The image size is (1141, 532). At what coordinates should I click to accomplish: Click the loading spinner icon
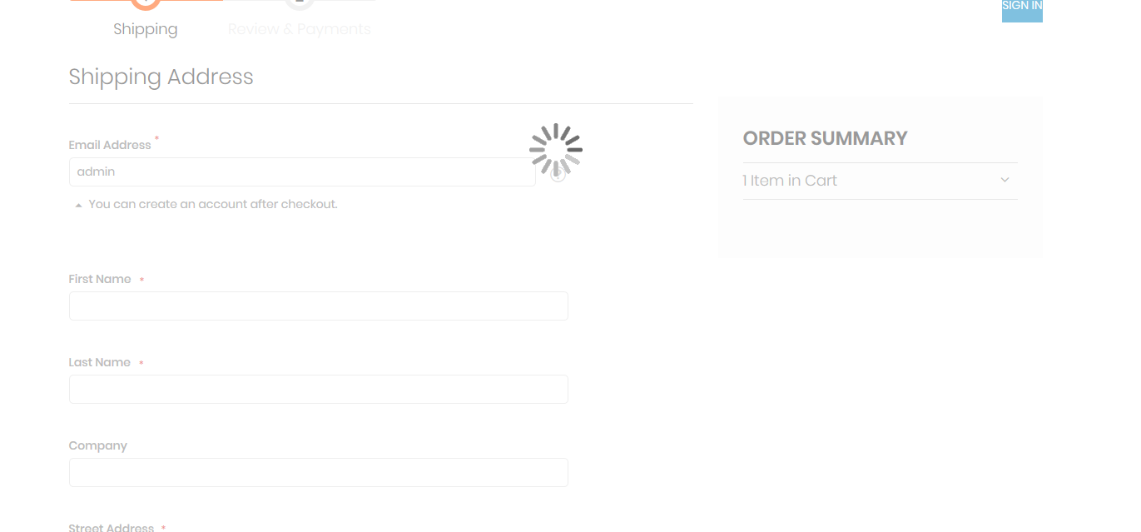tap(555, 149)
